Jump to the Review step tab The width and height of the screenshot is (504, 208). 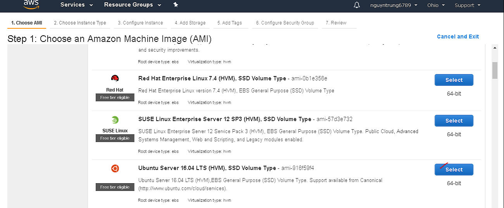(336, 23)
